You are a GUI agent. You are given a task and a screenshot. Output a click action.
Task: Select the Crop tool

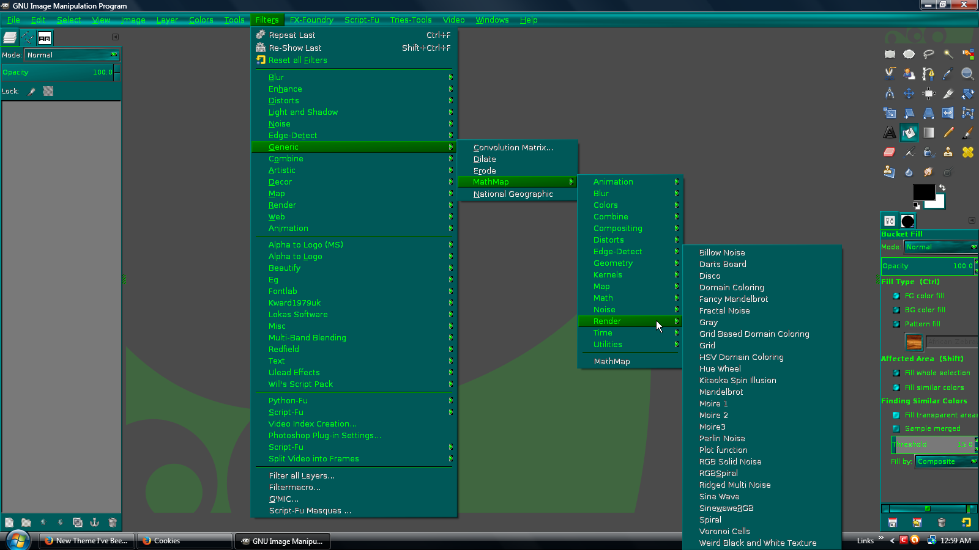coord(948,94)
